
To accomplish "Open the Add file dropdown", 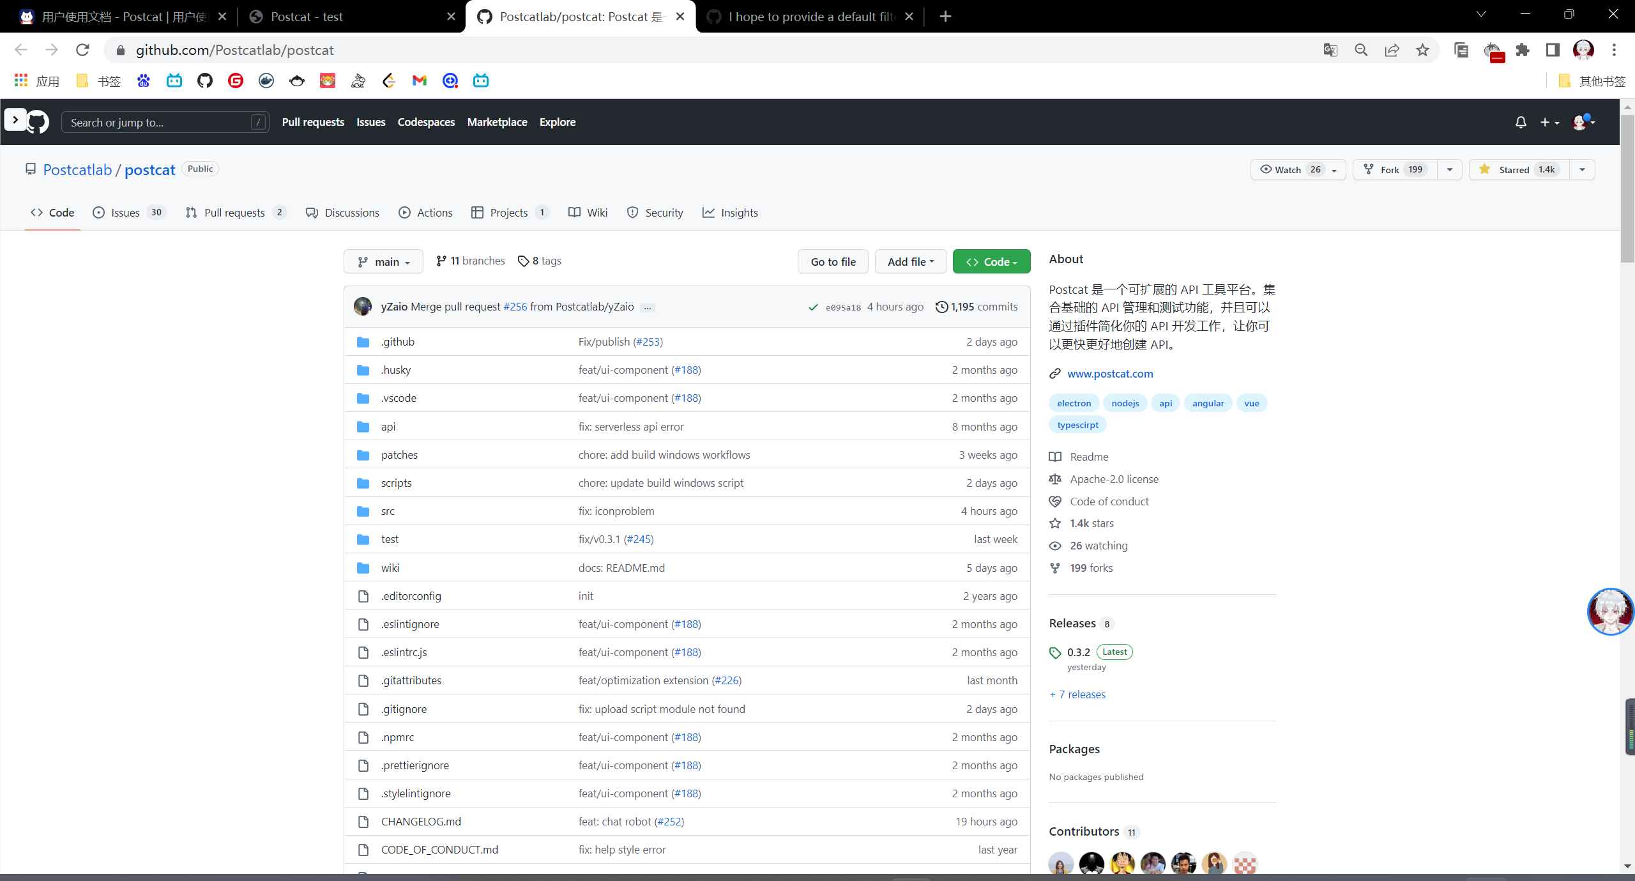I will 910,261.
